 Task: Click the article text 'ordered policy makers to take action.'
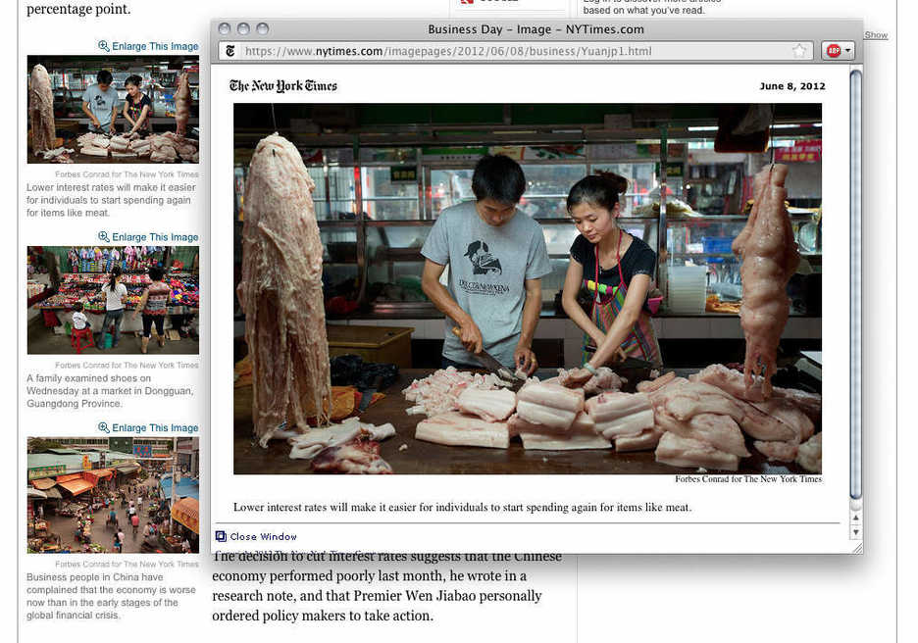coord(323,617)
